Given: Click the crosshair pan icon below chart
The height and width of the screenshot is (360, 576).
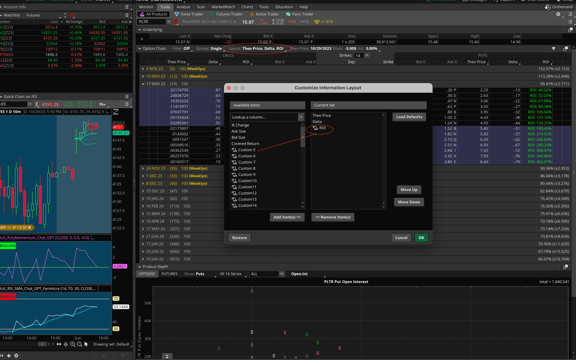Looking at the screenshot, I should (66, 344).
